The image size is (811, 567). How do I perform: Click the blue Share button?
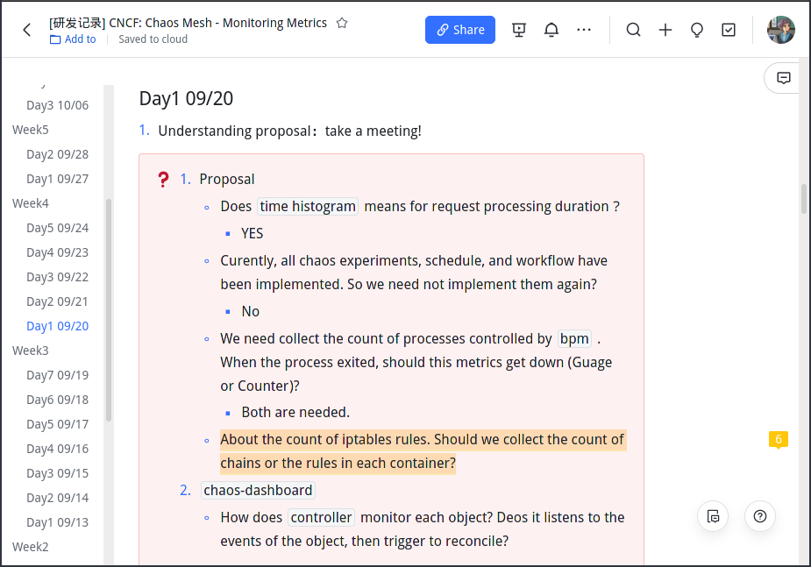(459, 29)
